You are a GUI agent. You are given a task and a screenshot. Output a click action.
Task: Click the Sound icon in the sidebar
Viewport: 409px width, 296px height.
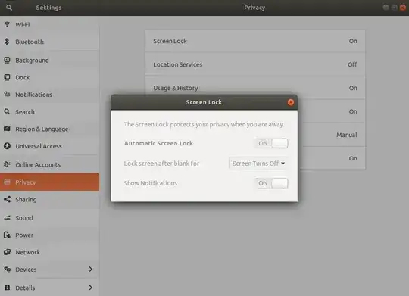click(x=7, y=218)
